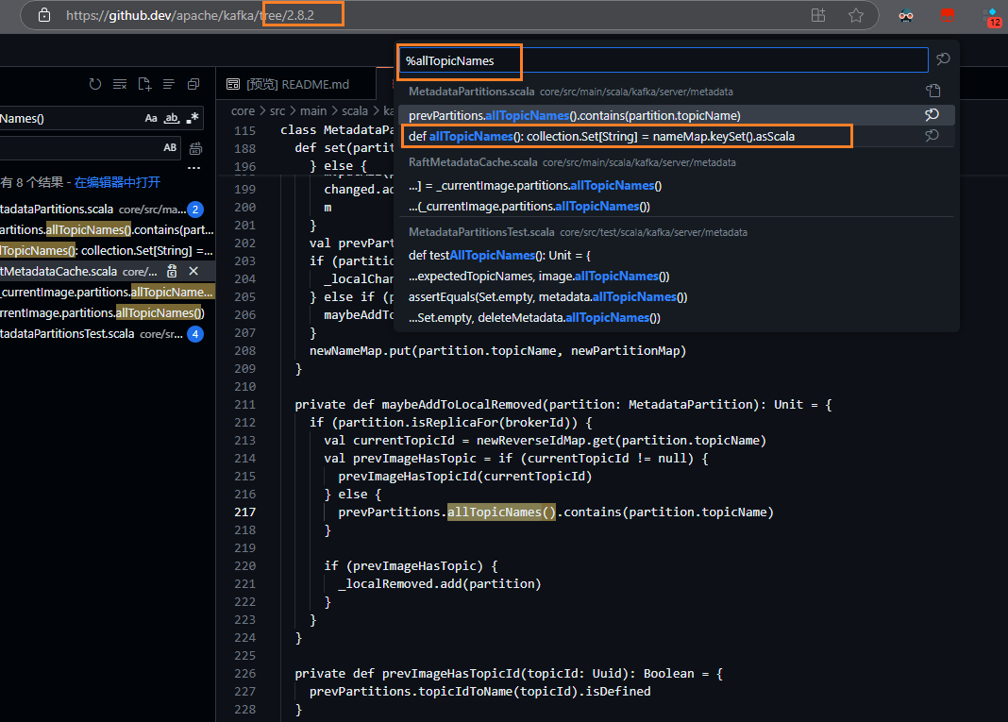
Task: Open a new search editor
Action: coord(144,84)
